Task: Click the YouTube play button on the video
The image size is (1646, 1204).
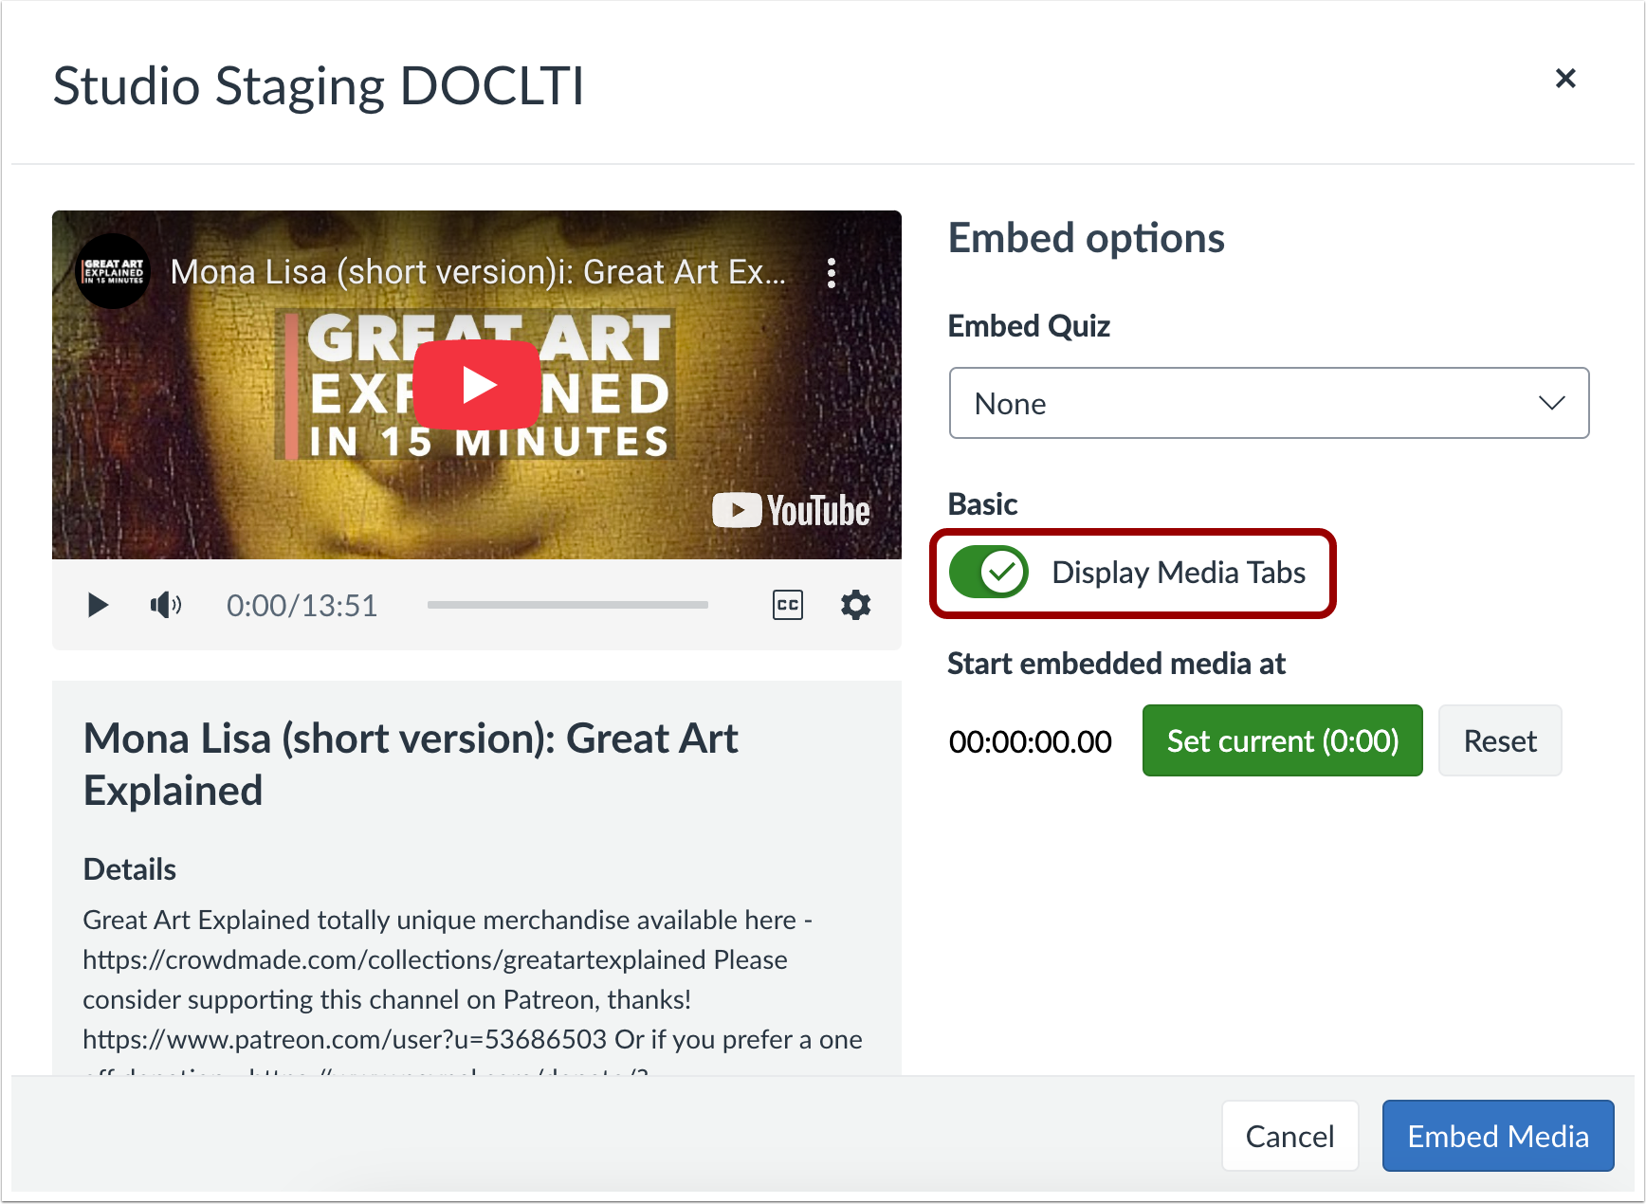Action: click(x=476, y=384)
